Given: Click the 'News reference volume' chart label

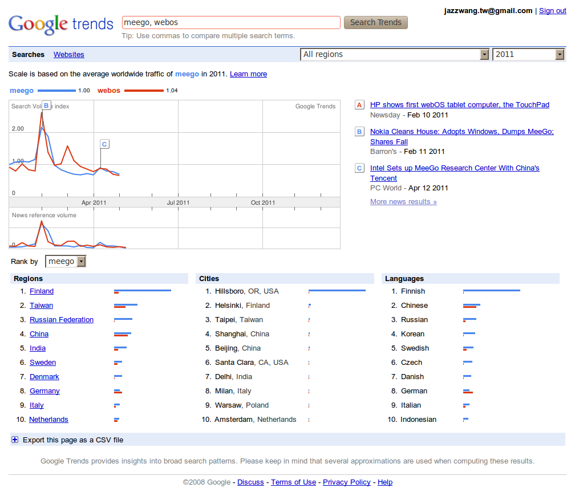Looking at the screenshot, I should [44, 215].
